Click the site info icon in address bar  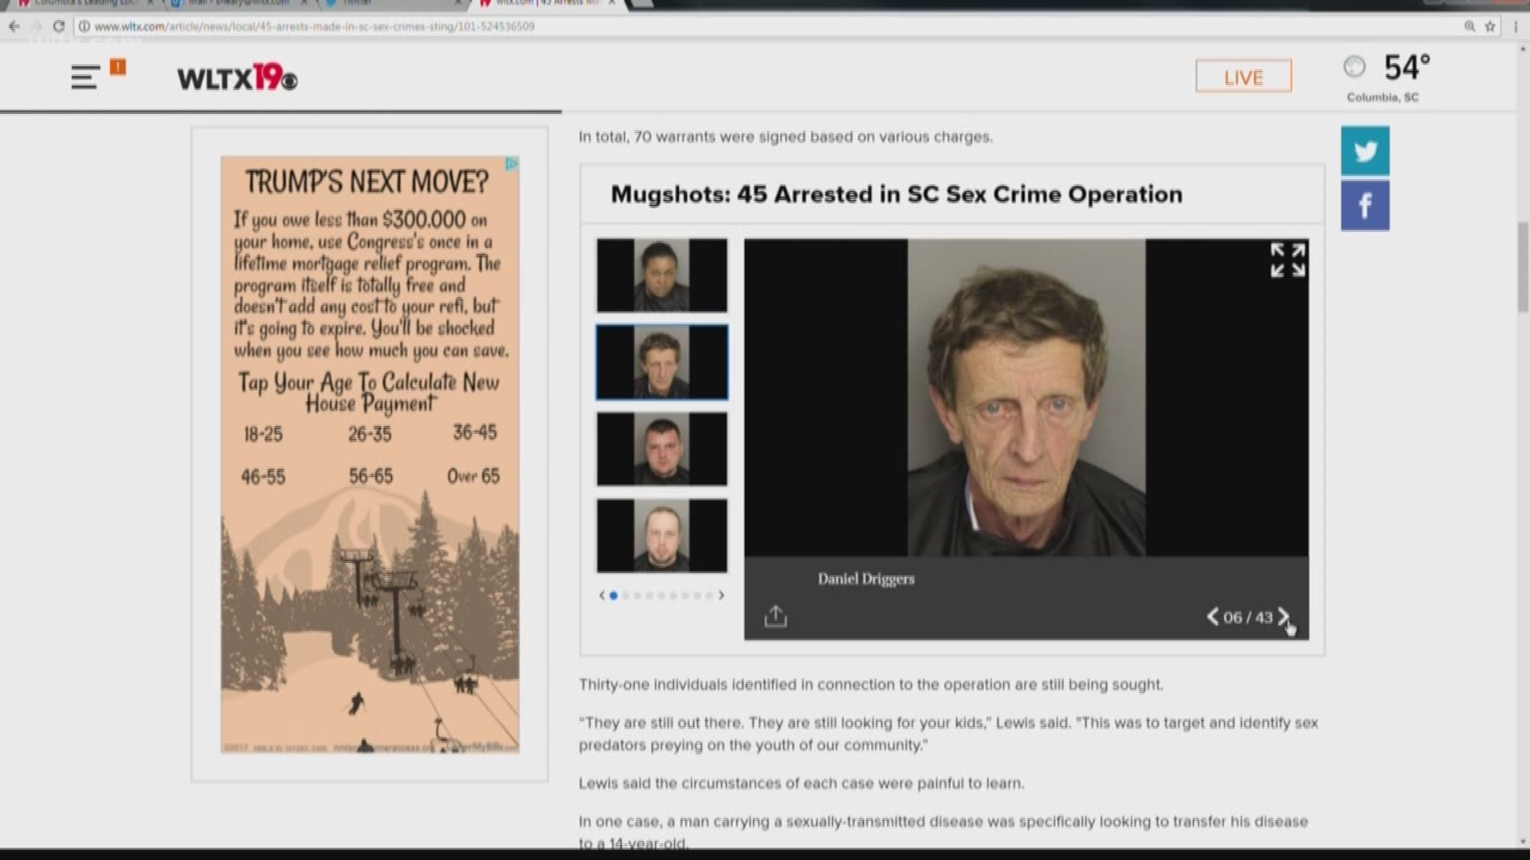84,26
